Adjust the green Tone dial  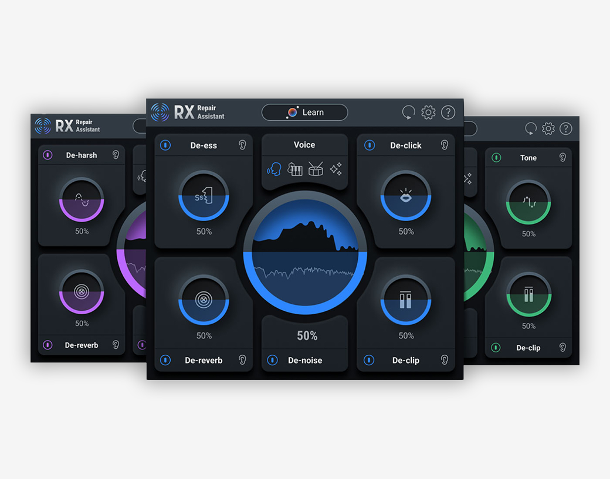coord(528,202)
